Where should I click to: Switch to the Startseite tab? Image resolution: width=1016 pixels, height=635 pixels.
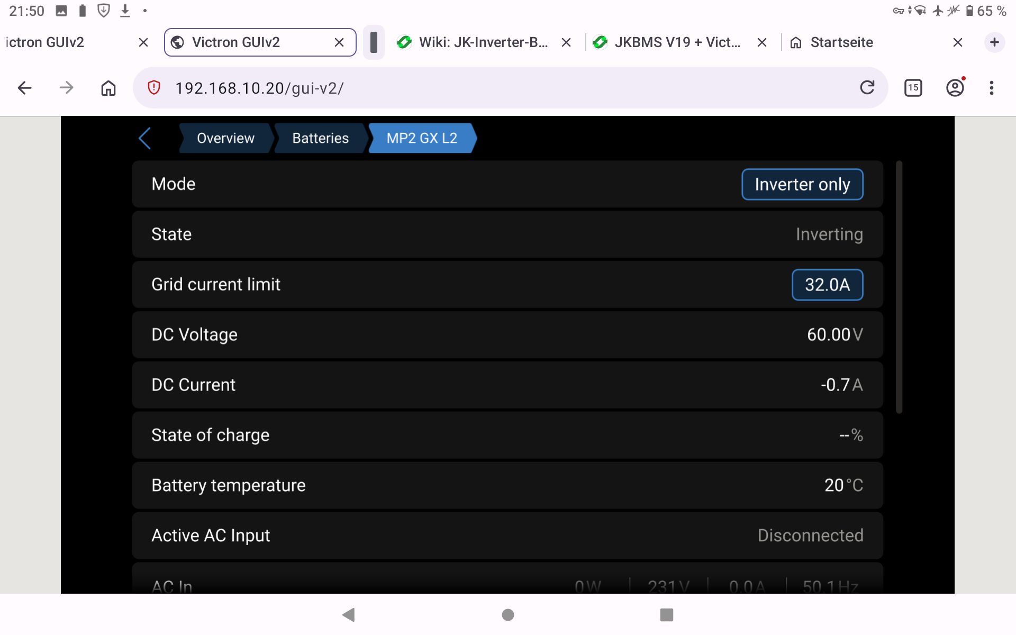(x=841, y=42)
